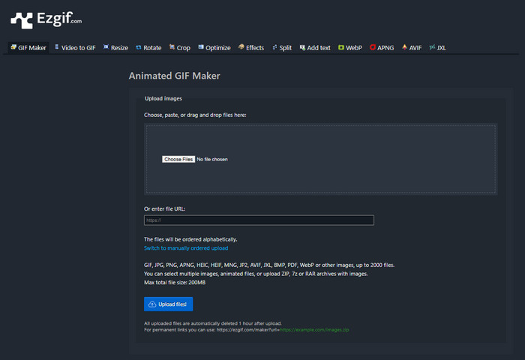Switch to manually ordered upload
Screen dimensions: 525x360
pos(185,248)
